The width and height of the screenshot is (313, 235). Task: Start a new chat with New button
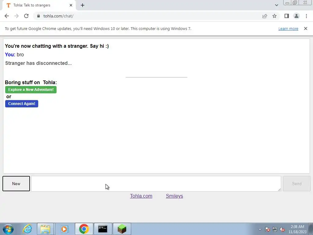16,184
